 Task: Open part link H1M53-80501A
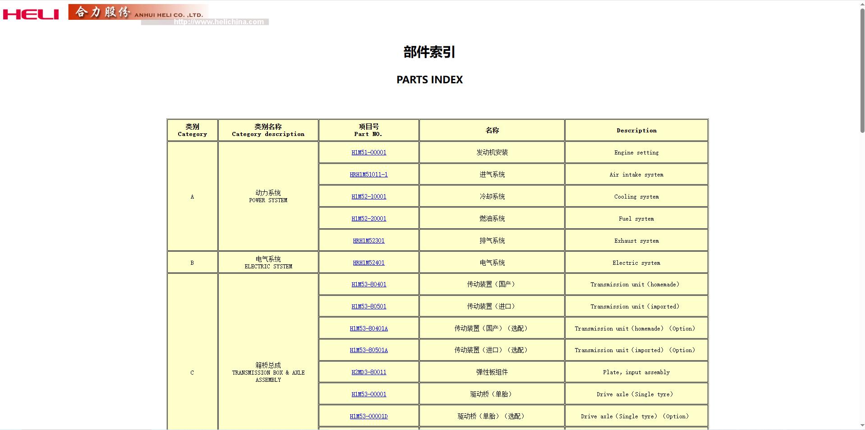pos(368,350)
